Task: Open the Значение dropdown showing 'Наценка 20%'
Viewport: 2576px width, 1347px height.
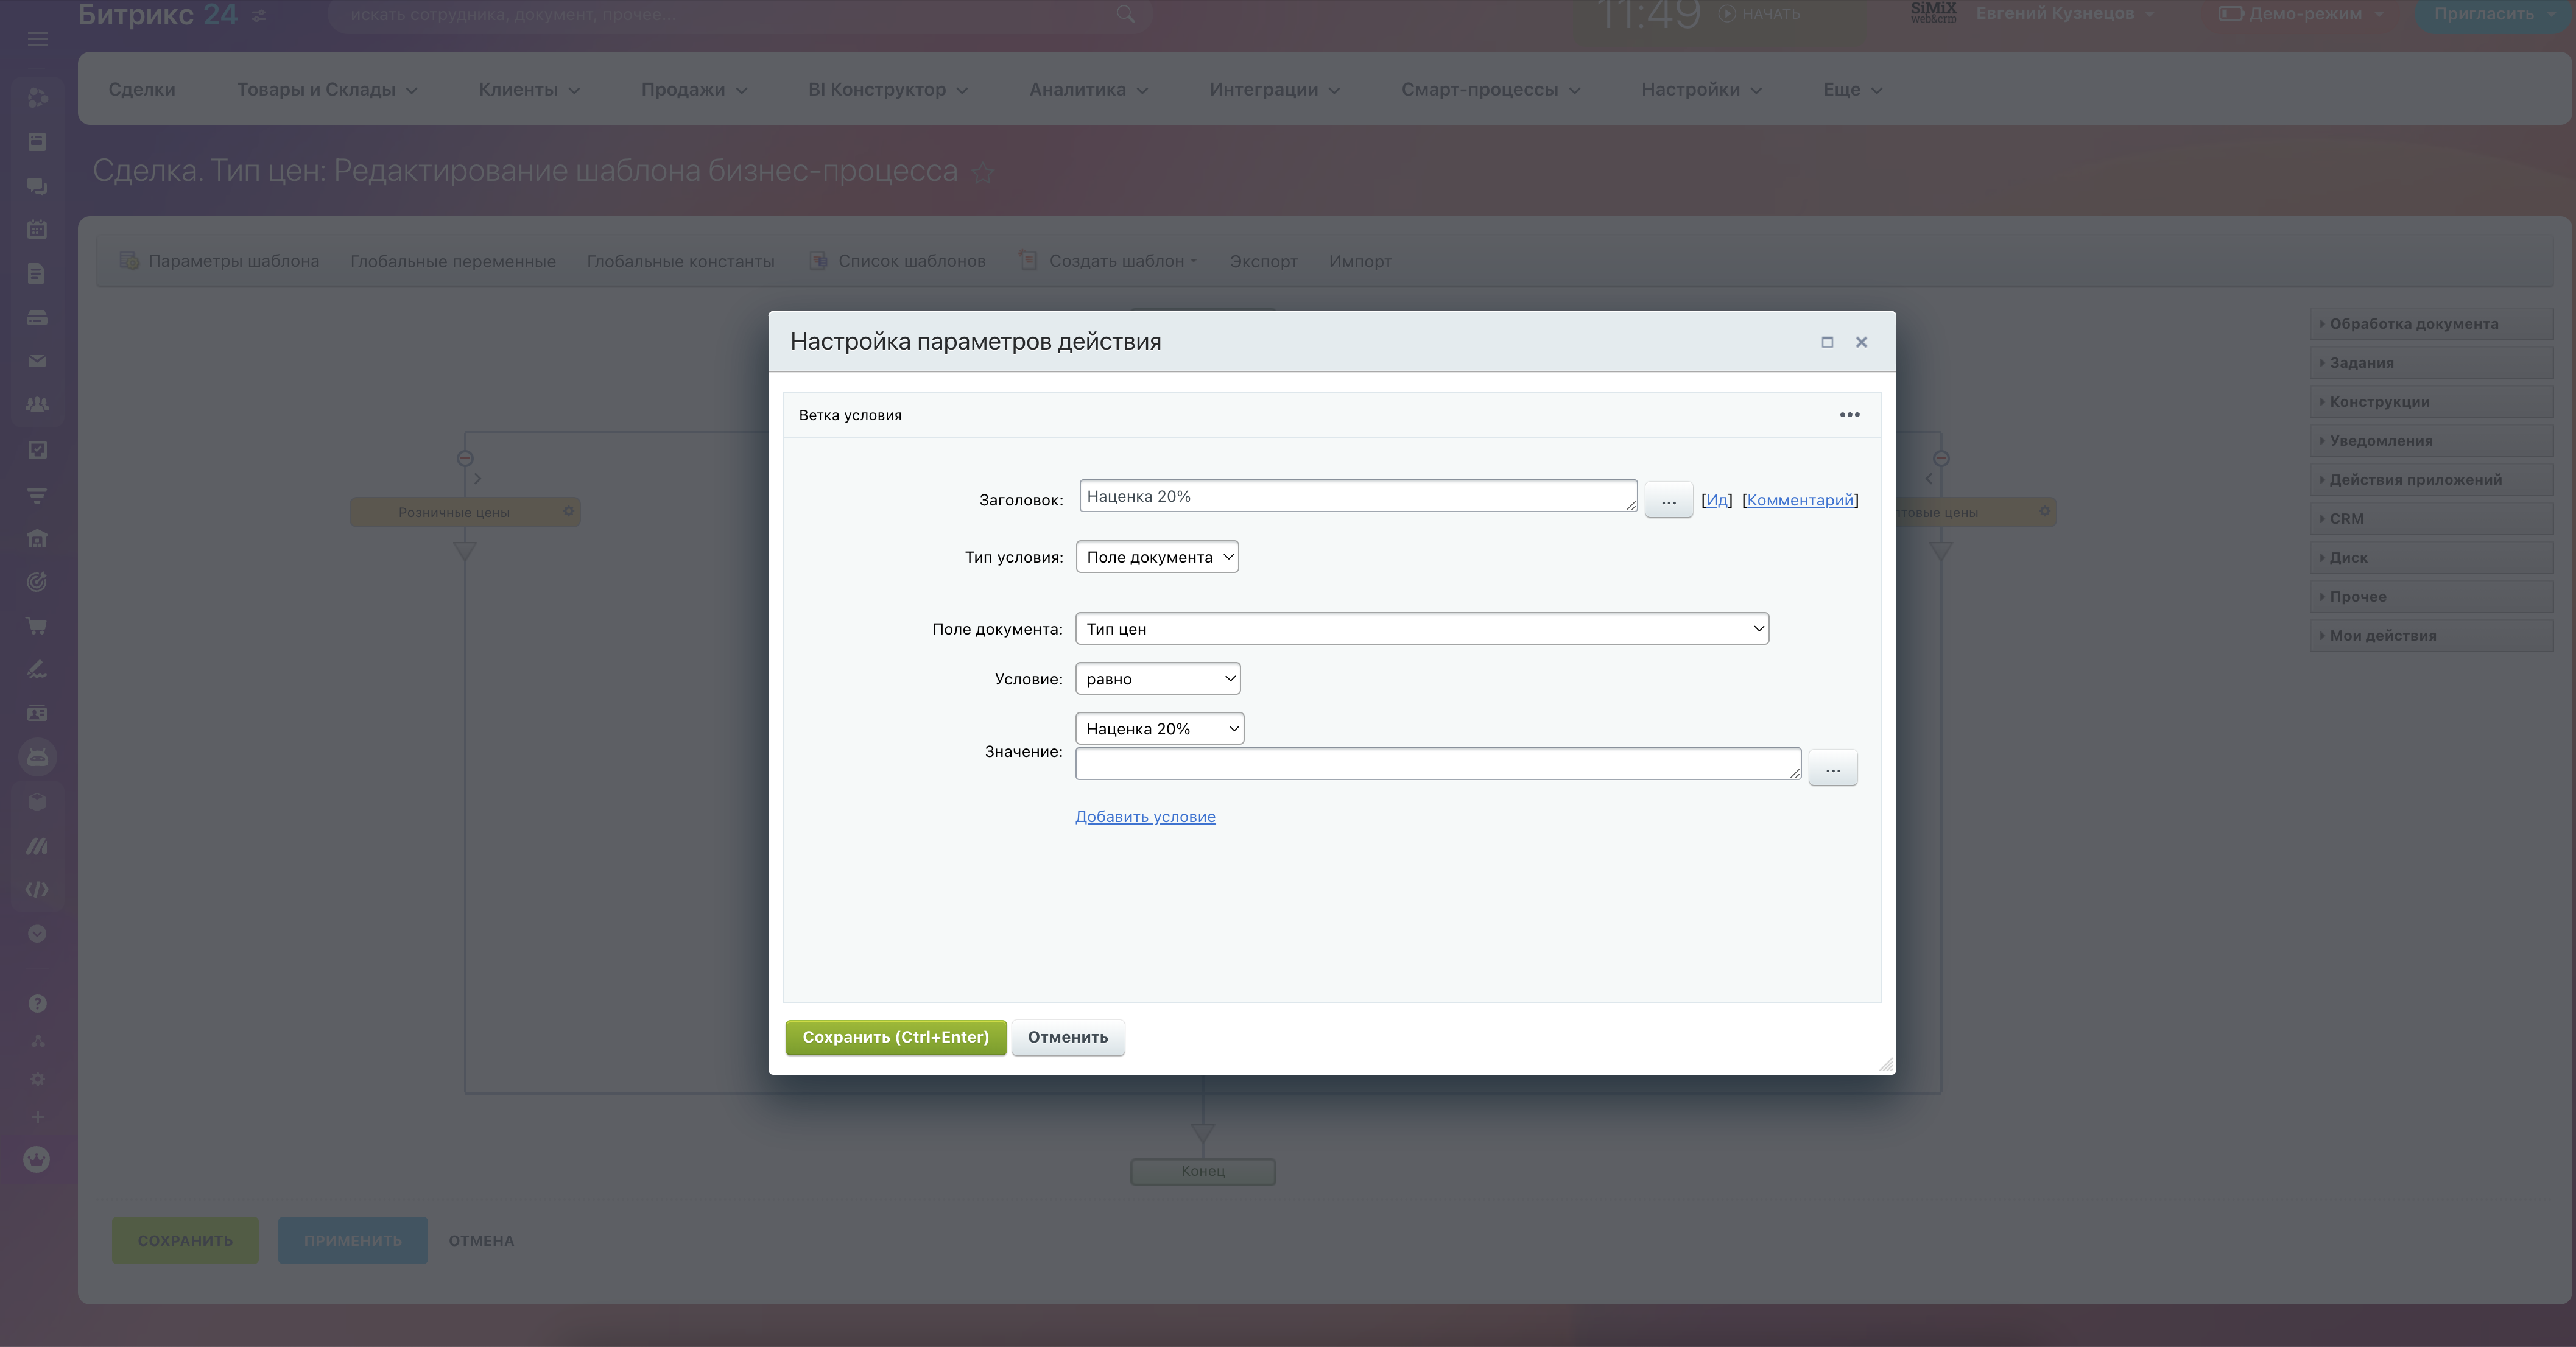Action: (x=1159, y=729)
